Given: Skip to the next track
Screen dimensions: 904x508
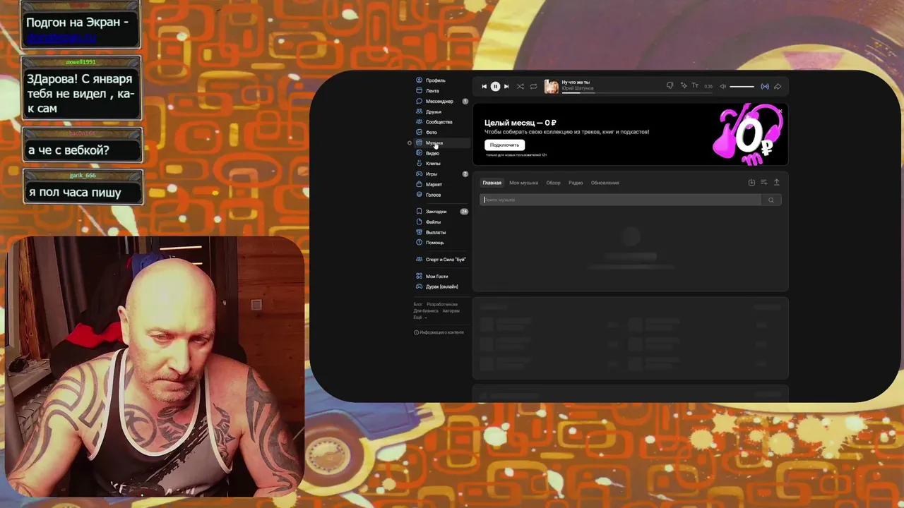Looking at the screenshot, I should click(x=506, y=87).
